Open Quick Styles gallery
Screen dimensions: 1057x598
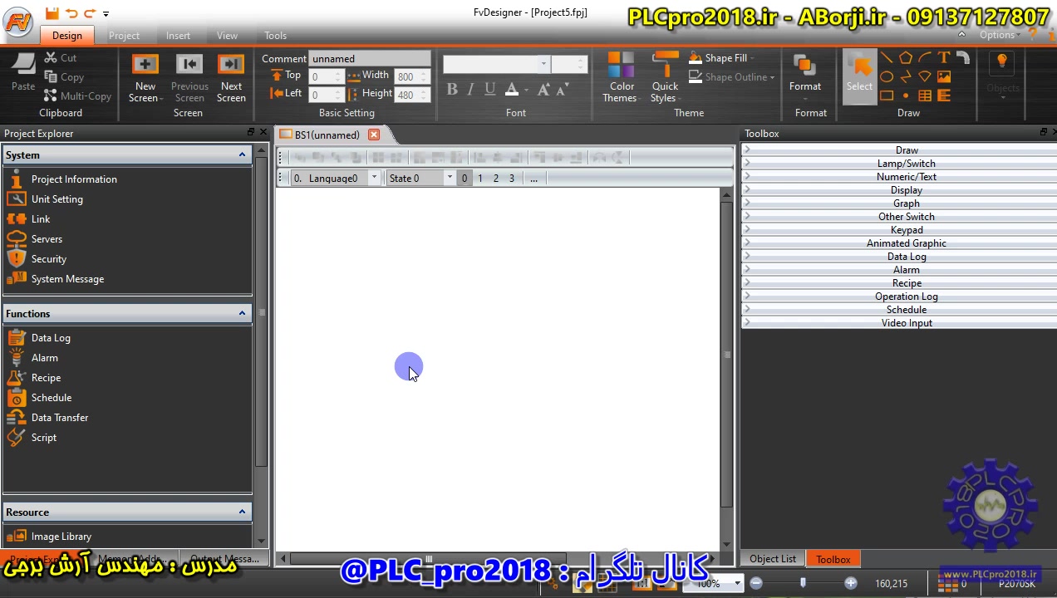pyautogui.click(x=664, y=78)
